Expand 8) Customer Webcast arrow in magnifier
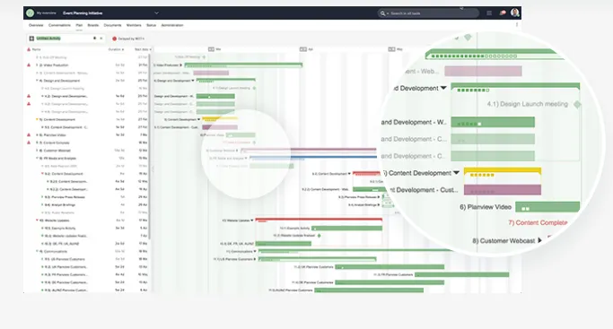 pos(540,240)
